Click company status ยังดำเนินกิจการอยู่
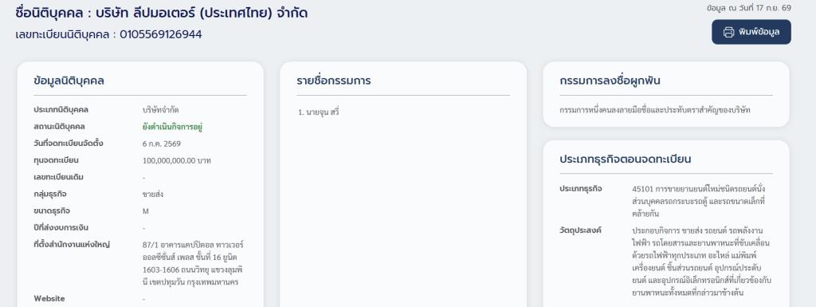 (172, 127)
